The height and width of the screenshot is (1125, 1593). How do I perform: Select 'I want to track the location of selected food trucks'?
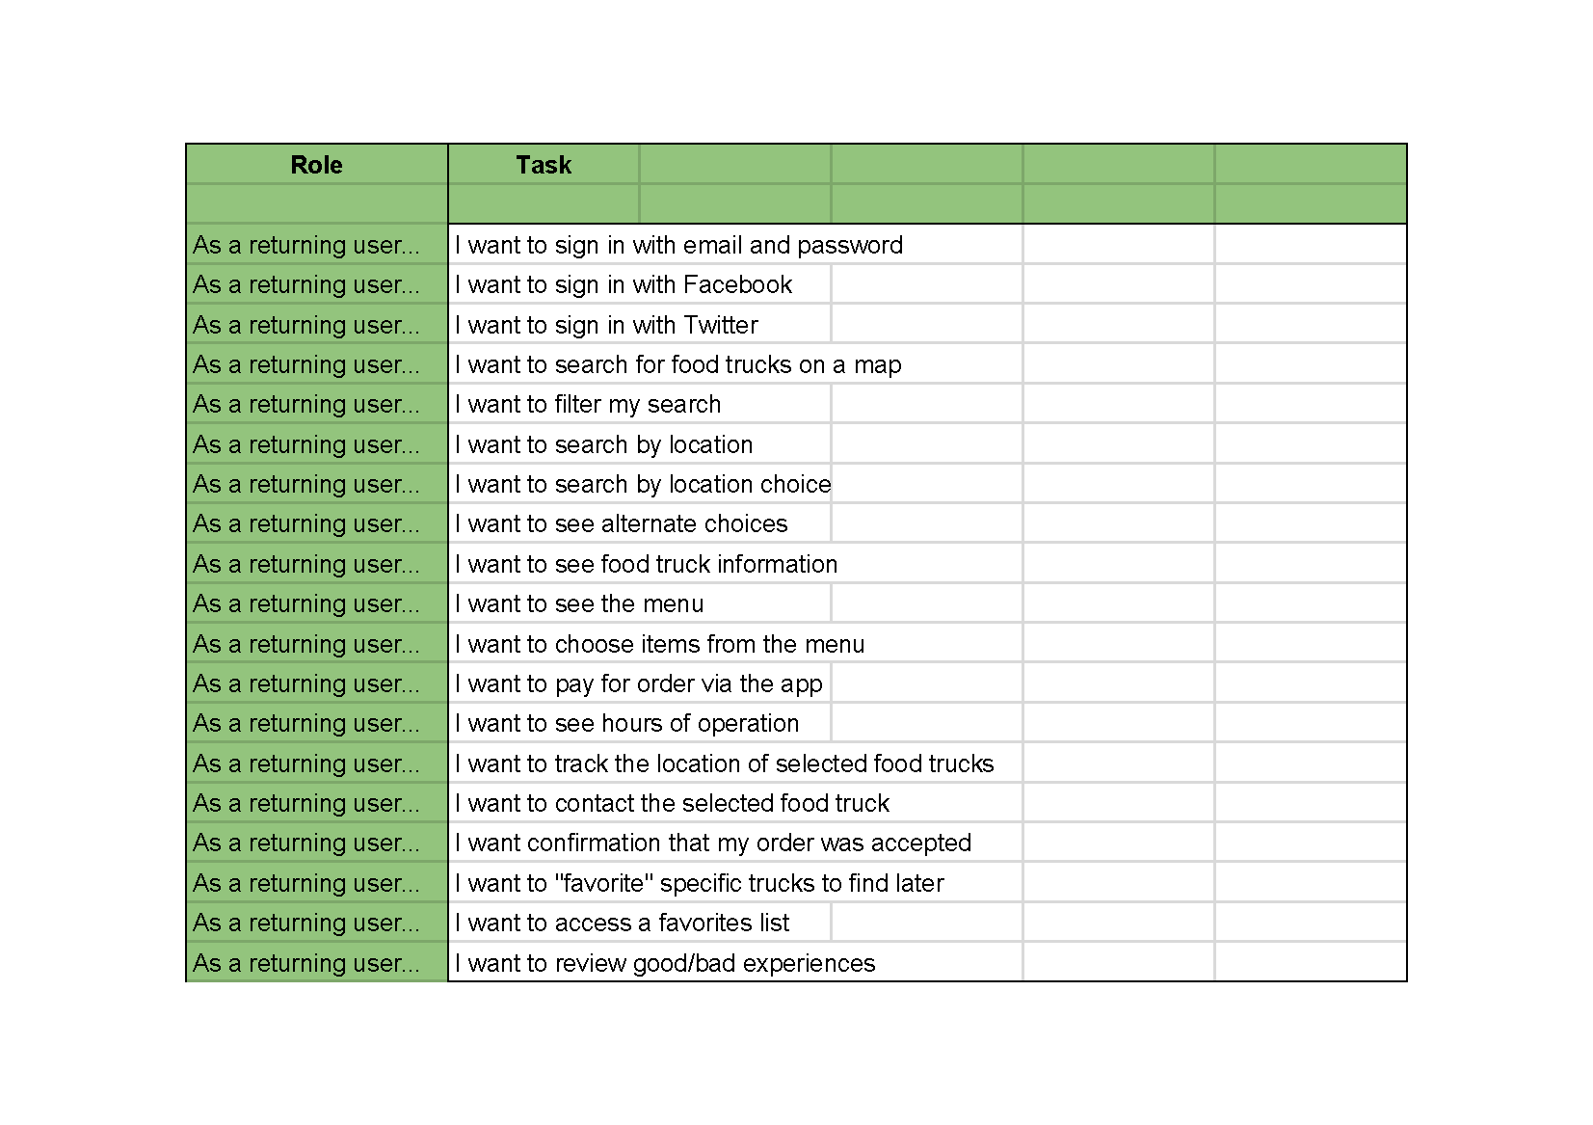pos(735,763)
